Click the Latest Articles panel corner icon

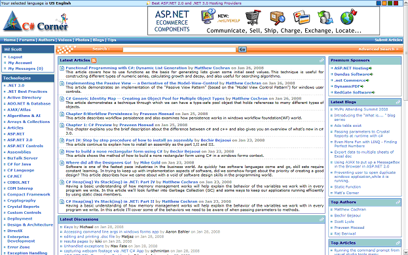(322, 60)
